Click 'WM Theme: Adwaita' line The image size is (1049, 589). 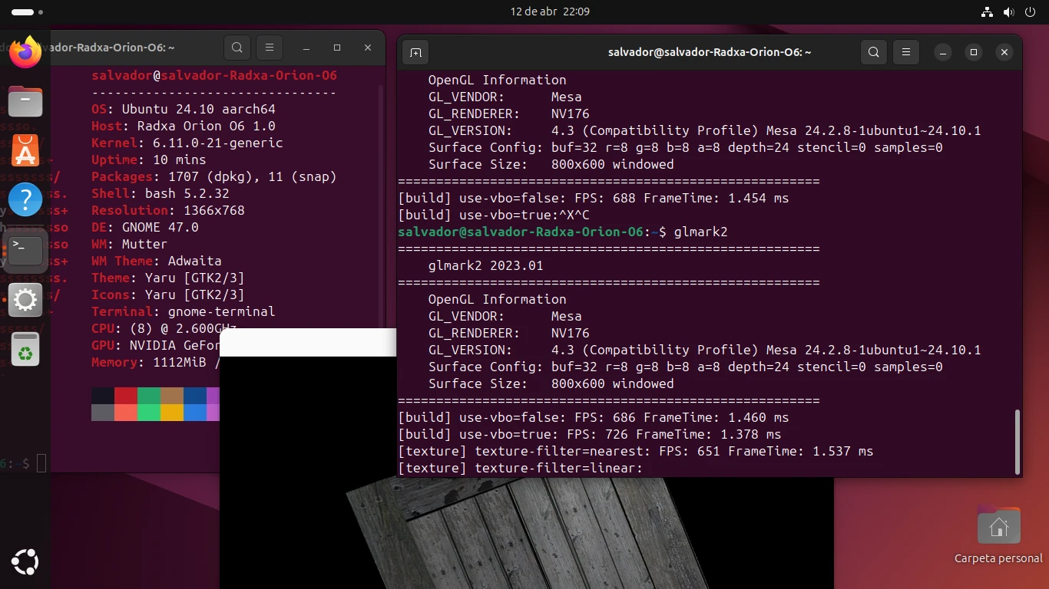(x=156, y=261)
